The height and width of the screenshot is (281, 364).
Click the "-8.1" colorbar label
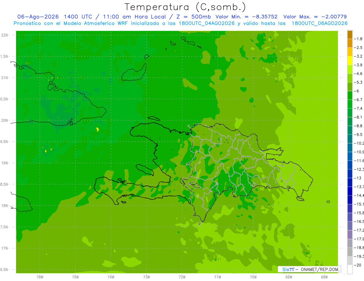click(359, 117)
